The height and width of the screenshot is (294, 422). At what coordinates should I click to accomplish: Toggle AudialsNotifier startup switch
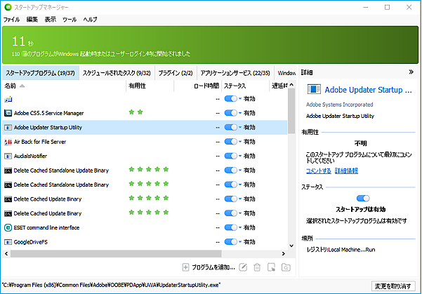click(230, 156)
